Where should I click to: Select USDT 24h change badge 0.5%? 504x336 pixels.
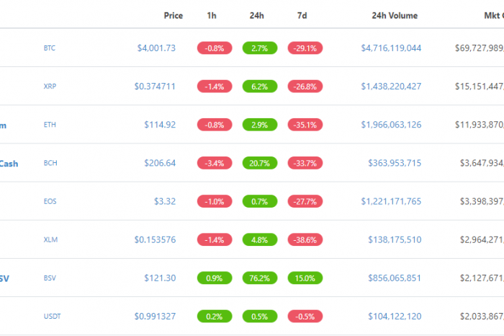(x=260, y=316)
